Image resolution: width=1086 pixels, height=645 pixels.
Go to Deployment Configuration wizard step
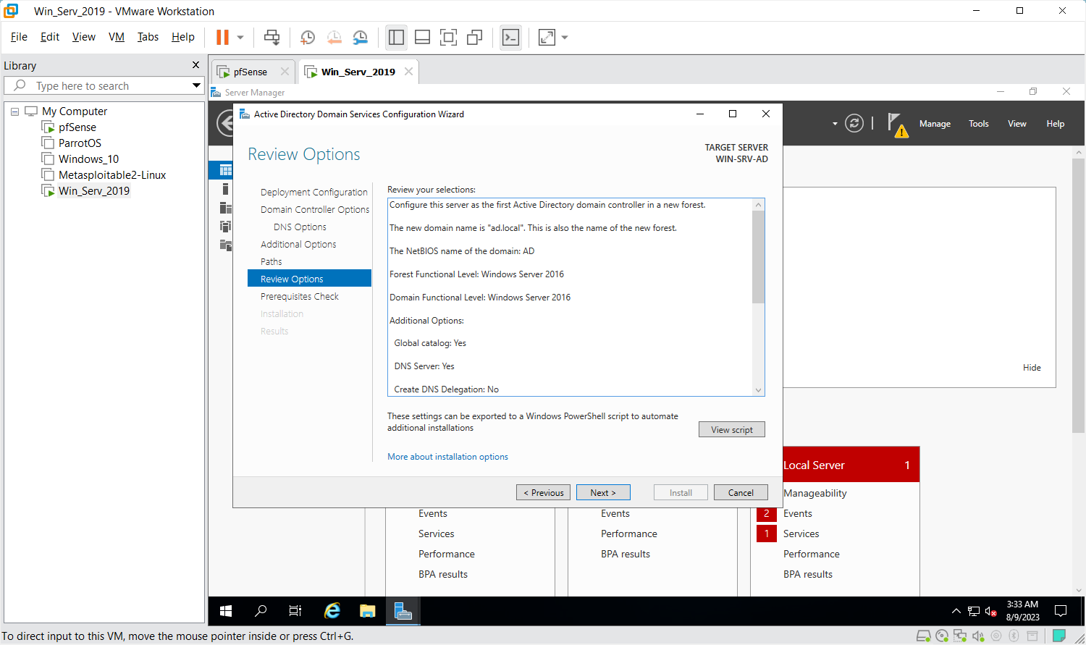click(314, 193)
